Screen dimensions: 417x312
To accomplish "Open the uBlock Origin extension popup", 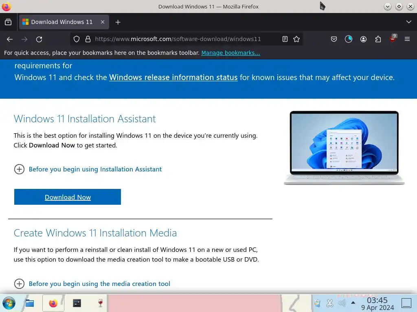I will 393,39.
